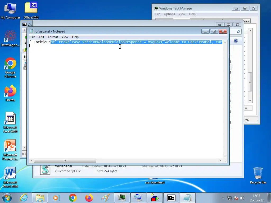Open the My Computer desktop icon

tap(10, 11)
